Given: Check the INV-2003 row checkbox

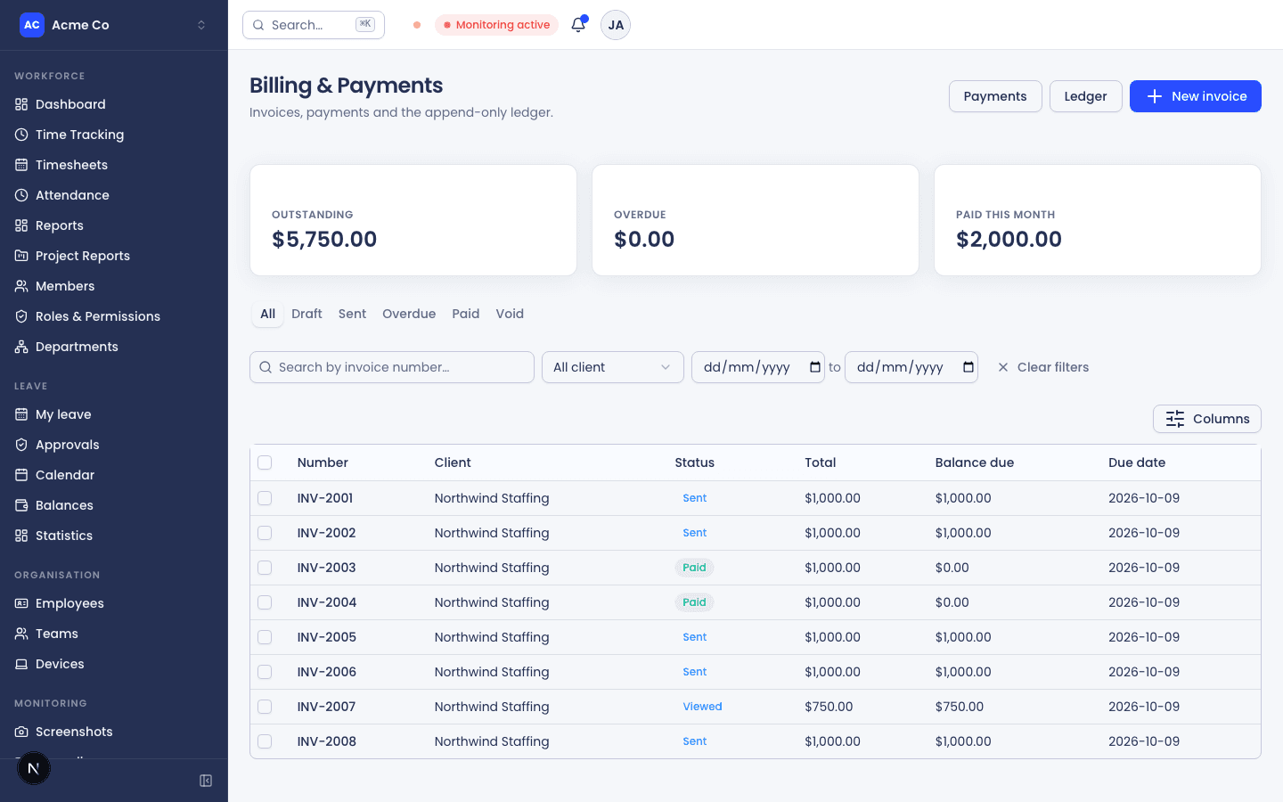Looking at the screenshot, I should click(x=265, y=568).
